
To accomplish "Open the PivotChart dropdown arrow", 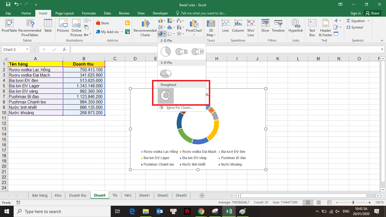I will point(194,35).
